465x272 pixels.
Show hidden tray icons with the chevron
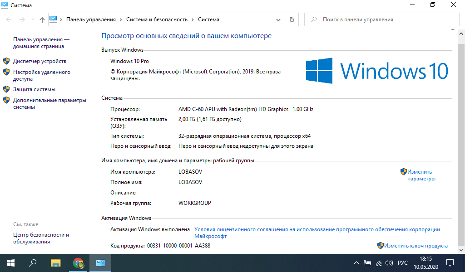(x=356, y=263)
